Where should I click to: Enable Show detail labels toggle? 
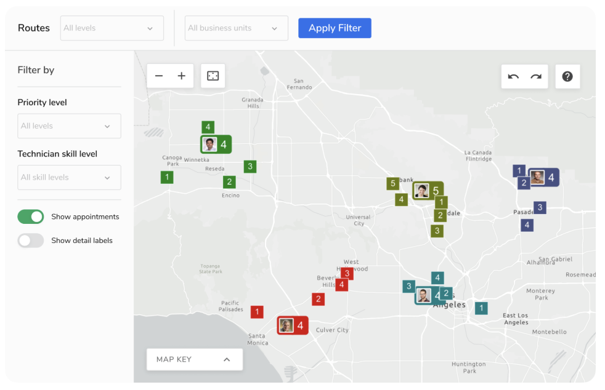pos(30,241)
